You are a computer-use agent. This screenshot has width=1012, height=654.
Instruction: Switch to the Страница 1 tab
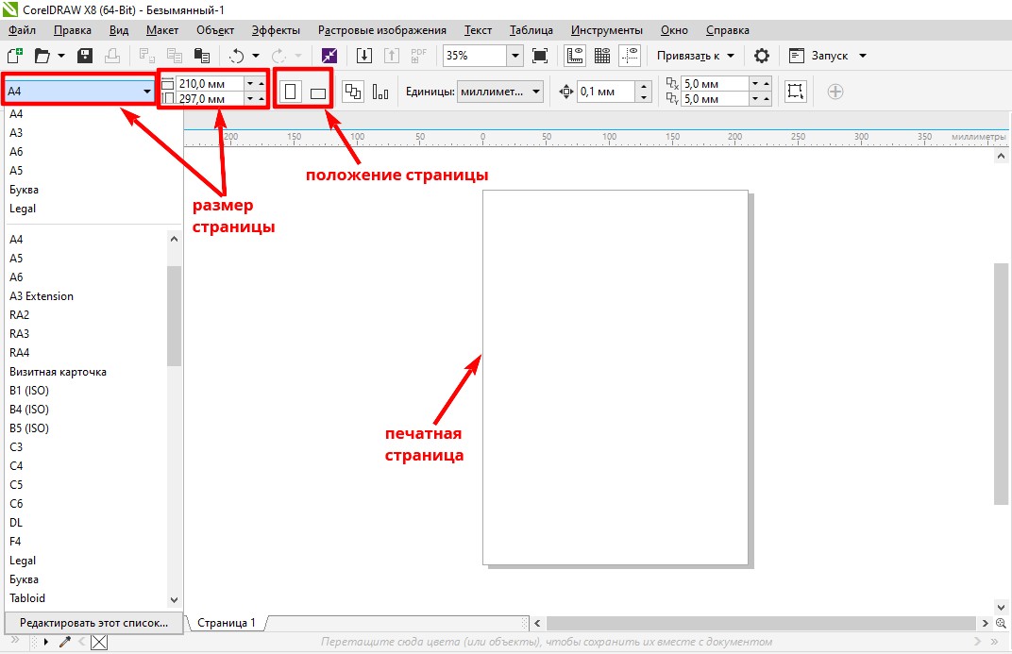point(226,623)
